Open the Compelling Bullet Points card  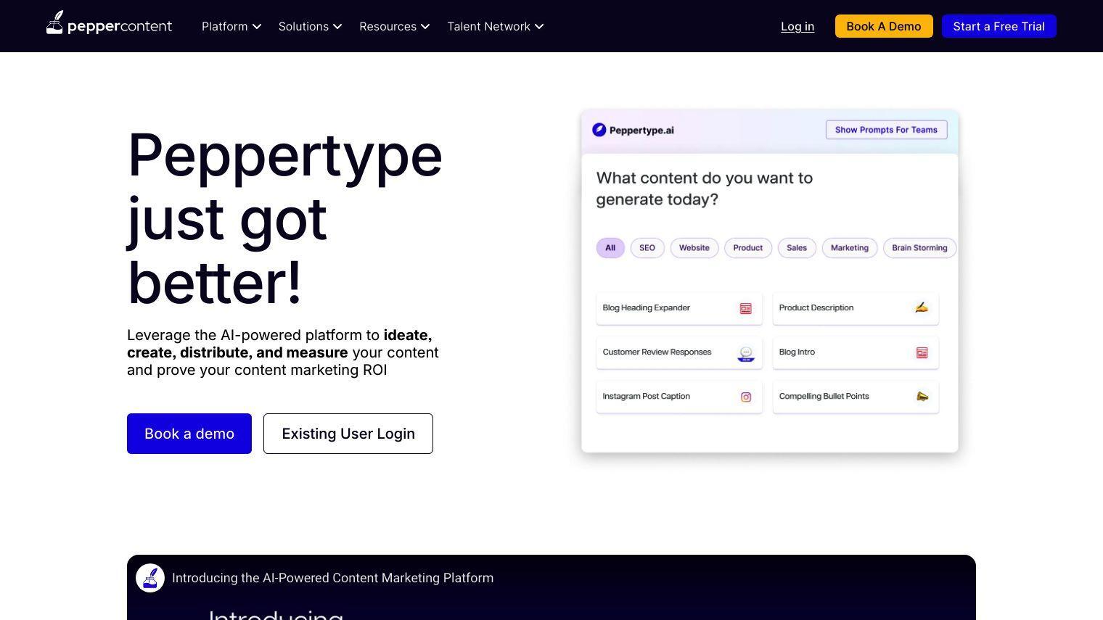click(x=856, y=397)
